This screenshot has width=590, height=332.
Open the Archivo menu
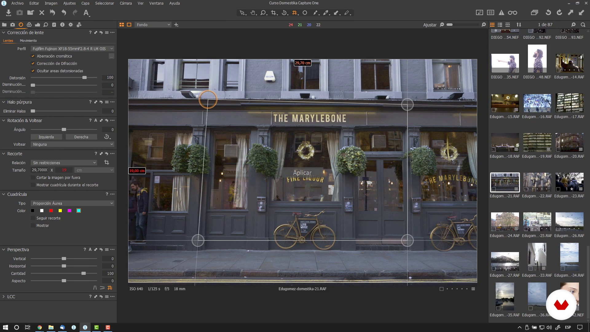pos(18,3)
